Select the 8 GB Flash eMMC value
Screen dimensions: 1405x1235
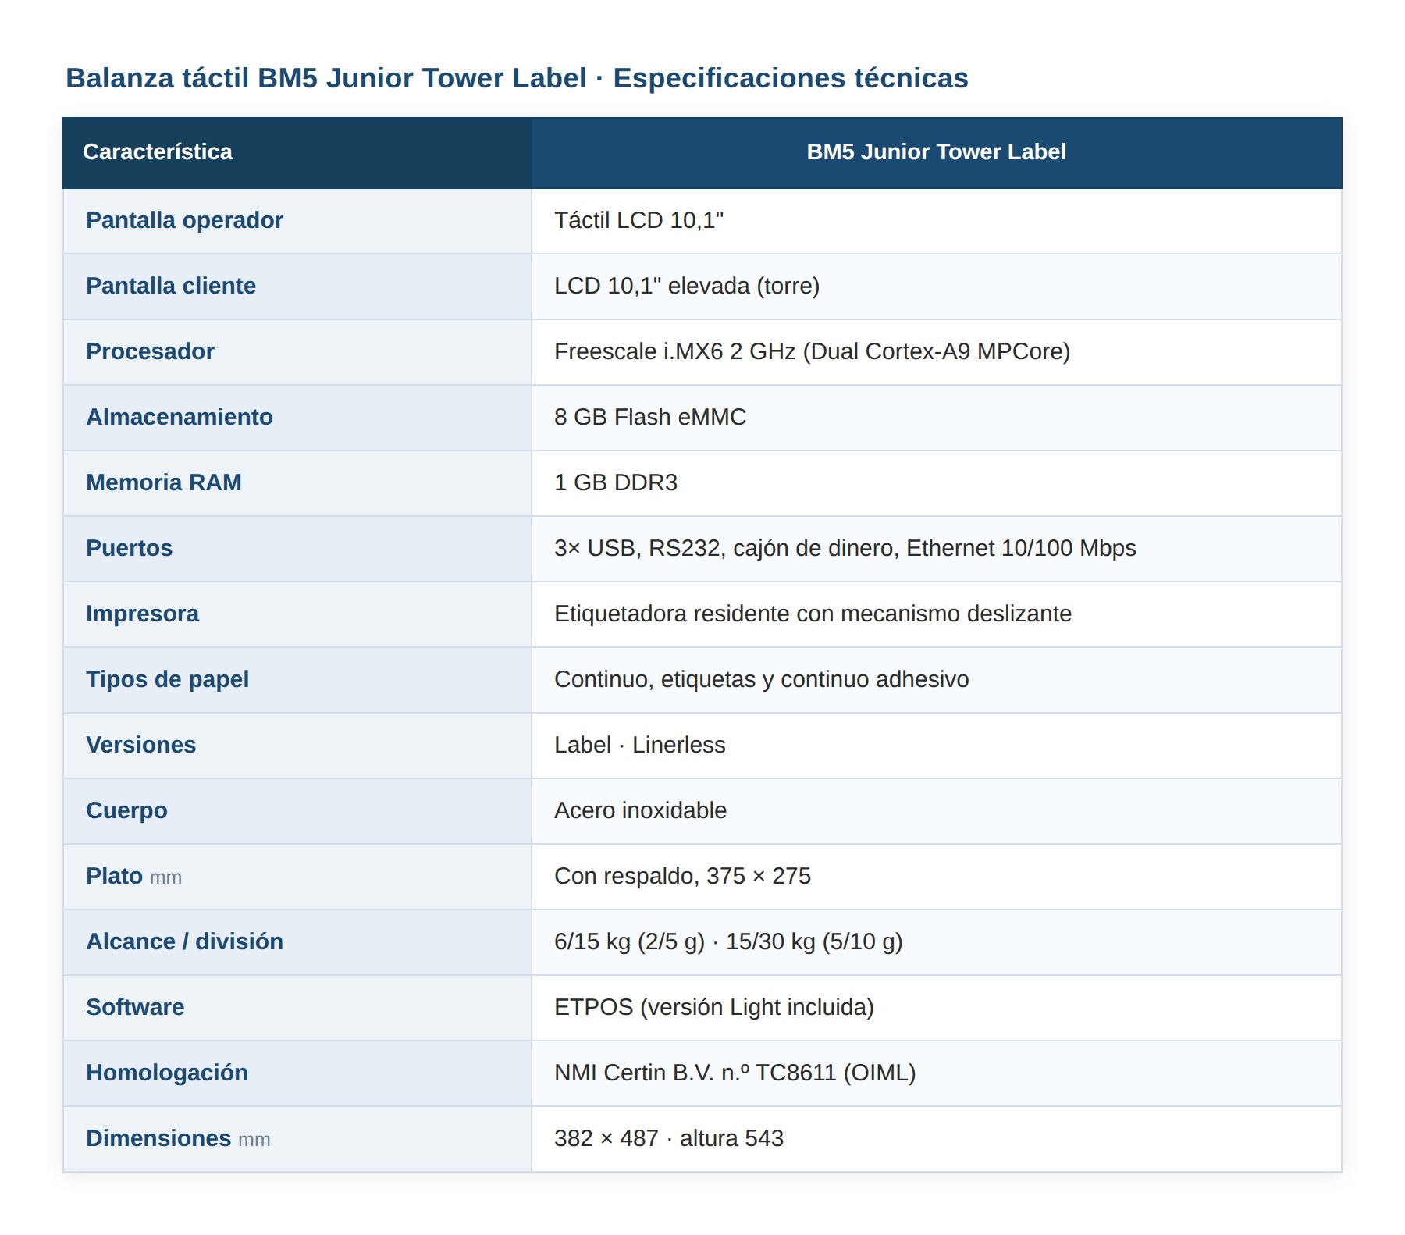650,417
